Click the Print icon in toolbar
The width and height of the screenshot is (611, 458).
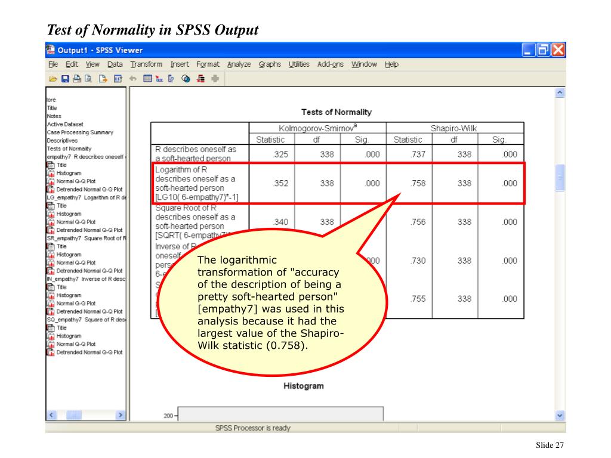[77, 79]
